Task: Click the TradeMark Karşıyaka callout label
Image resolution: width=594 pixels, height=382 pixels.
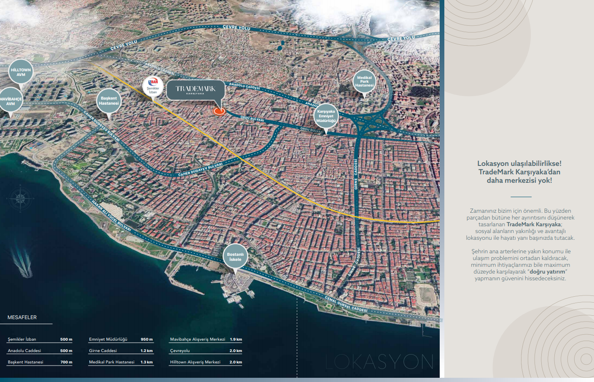Action: (195, 90)
